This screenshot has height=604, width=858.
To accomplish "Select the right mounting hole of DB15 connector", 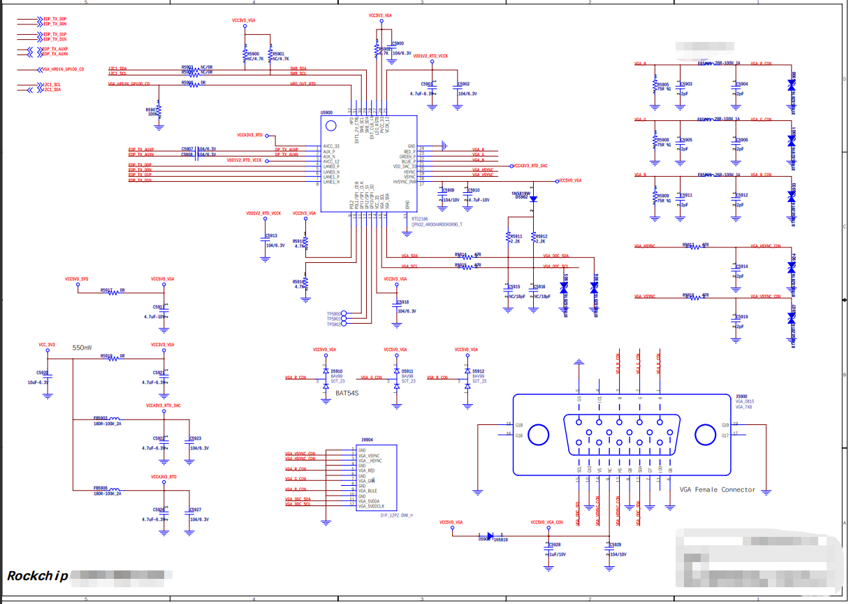I will pos(706,436).
